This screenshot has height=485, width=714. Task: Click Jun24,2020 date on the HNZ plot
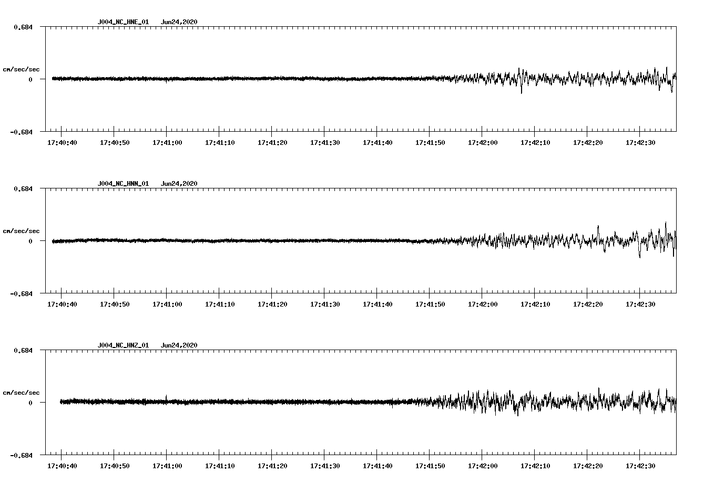pyautogui.click(x=179, y=345)
